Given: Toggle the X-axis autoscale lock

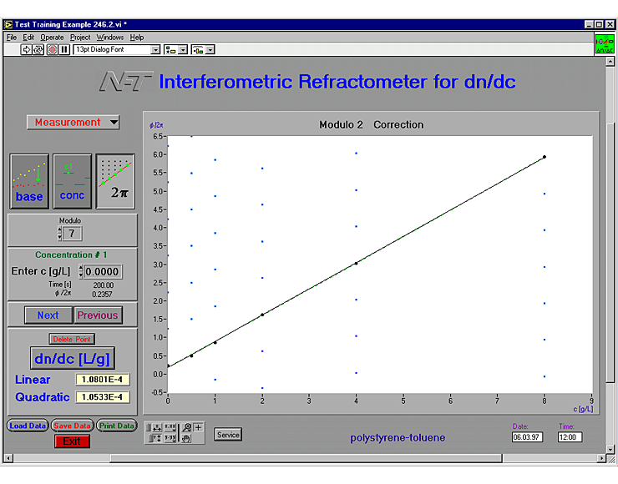Looking at the screenshot, I should tap(149, 427).
